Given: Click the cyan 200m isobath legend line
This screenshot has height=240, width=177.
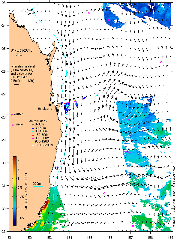Looking at the screenshot, I should pos(38,186).
